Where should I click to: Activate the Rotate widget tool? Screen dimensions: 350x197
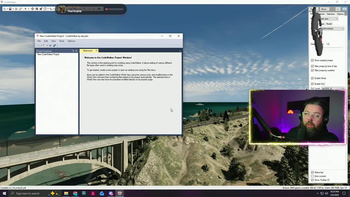[37, 9]
